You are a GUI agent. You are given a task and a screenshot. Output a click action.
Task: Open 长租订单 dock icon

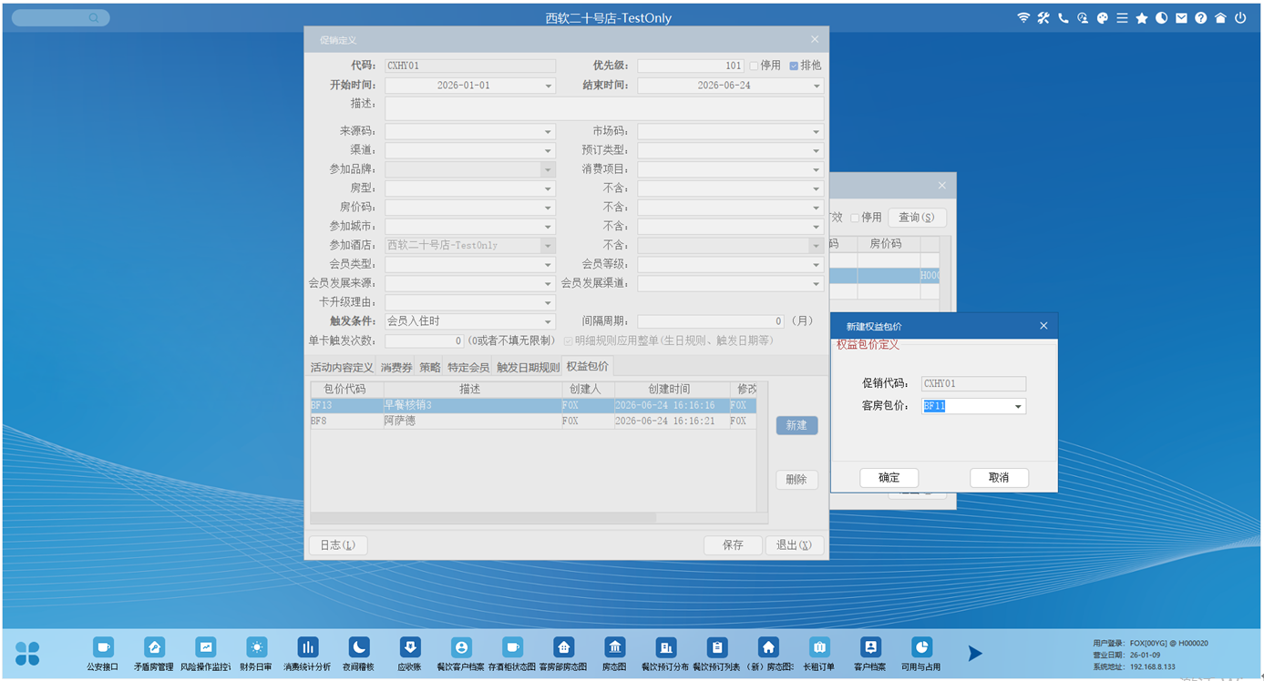[x=819, y=647]
